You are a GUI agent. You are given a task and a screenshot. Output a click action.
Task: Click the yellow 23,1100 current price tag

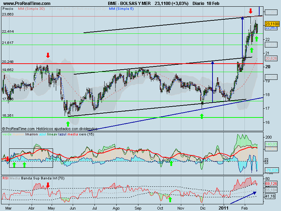[x=272, y=24]
